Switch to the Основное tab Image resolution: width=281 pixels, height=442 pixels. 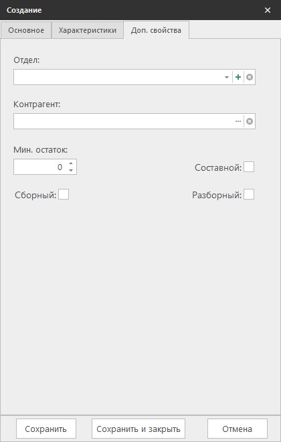pyautogui.click(x=26, y=30)
